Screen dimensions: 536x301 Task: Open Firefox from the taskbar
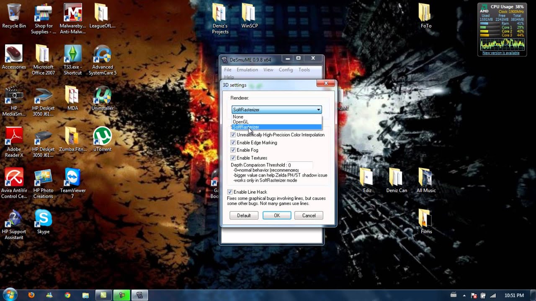31,295
